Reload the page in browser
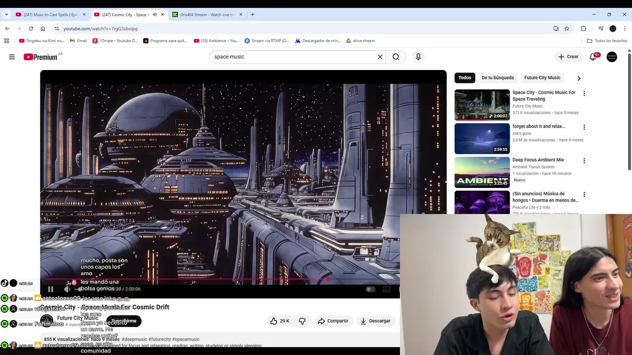Viewport: 632px width, 355px height. (x=31, y=29)
